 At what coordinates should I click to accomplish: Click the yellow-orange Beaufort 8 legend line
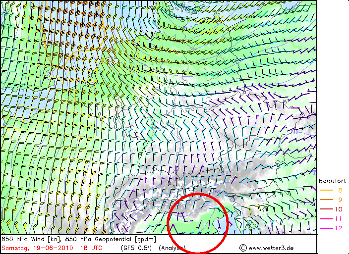click(326, 191)
